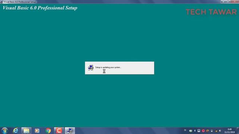This screenshot has width=239, height=134.
Task: Click the red antivirus tray icon
Action: 203,131
